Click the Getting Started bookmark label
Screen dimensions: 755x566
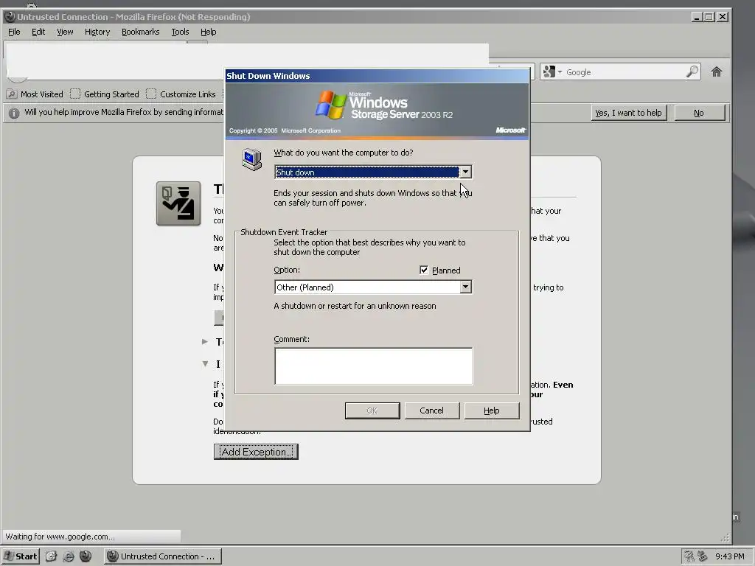[x=112, y=94]
